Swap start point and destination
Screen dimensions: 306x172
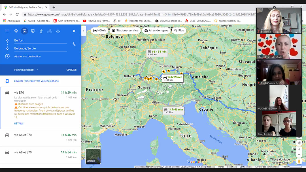pyautogui.click(x=74, y=44)
